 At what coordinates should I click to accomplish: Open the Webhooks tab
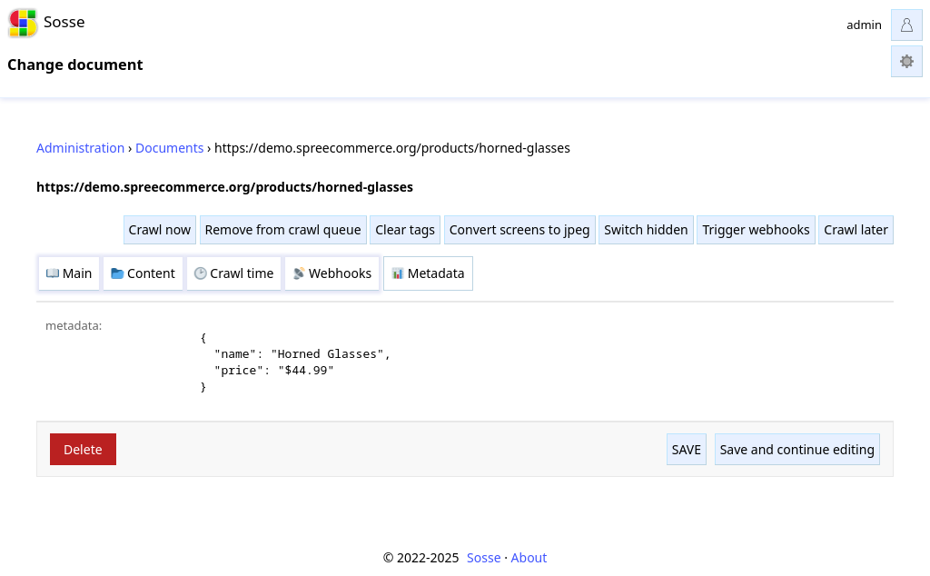(x=332, y=273)
